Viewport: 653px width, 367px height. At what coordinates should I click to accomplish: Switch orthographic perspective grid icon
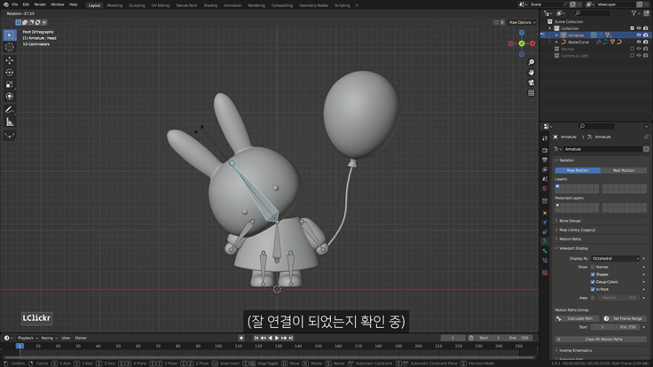coord(531,93)
